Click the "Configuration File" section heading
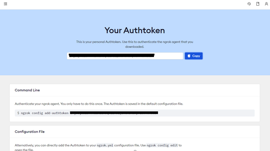The height and width of the screenshot is (151, 270). (30, 132)
